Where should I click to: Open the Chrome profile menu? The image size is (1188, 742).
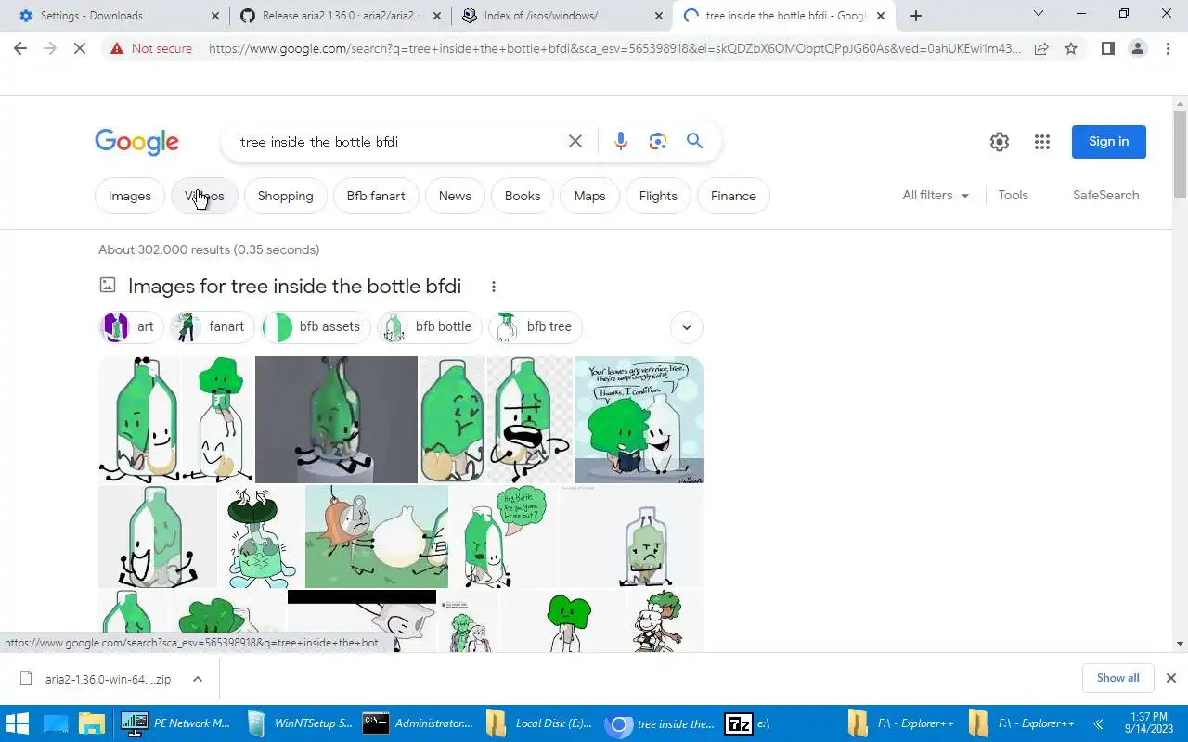(x=1138, y=48)
